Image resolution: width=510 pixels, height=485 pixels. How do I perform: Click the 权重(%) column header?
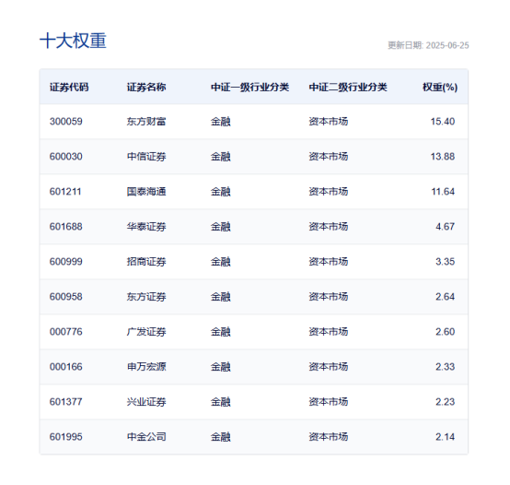coord(440,87)
